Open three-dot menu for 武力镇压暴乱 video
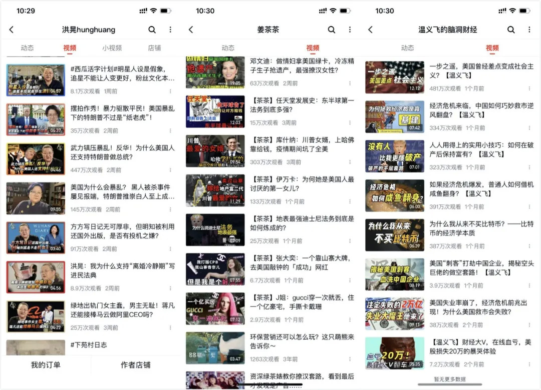 click(x=170, y=170)
